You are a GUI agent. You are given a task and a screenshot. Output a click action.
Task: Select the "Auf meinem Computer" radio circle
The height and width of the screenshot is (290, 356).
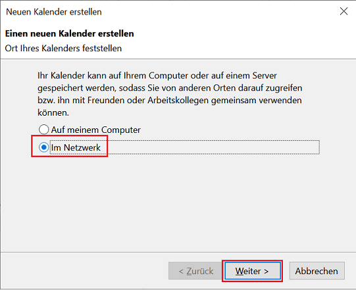(x=43, y=130)
